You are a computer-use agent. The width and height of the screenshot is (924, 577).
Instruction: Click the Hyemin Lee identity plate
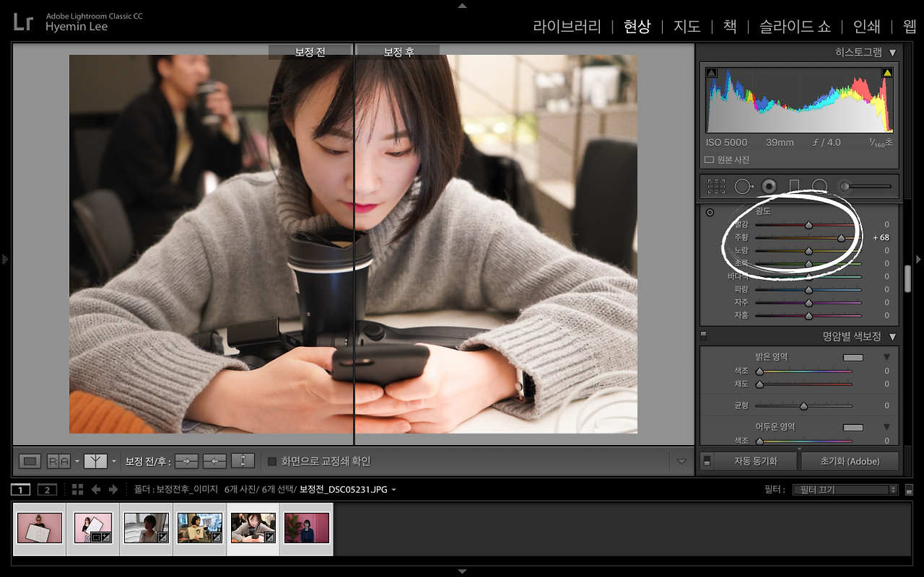coord(77,27)
